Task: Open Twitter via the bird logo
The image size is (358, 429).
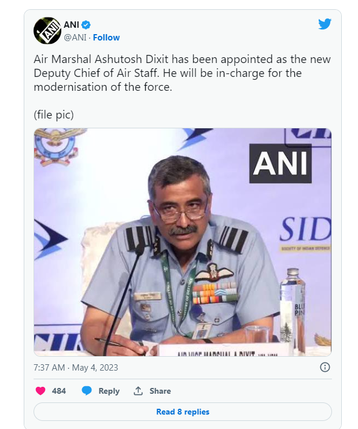Action: click(324, 24)
